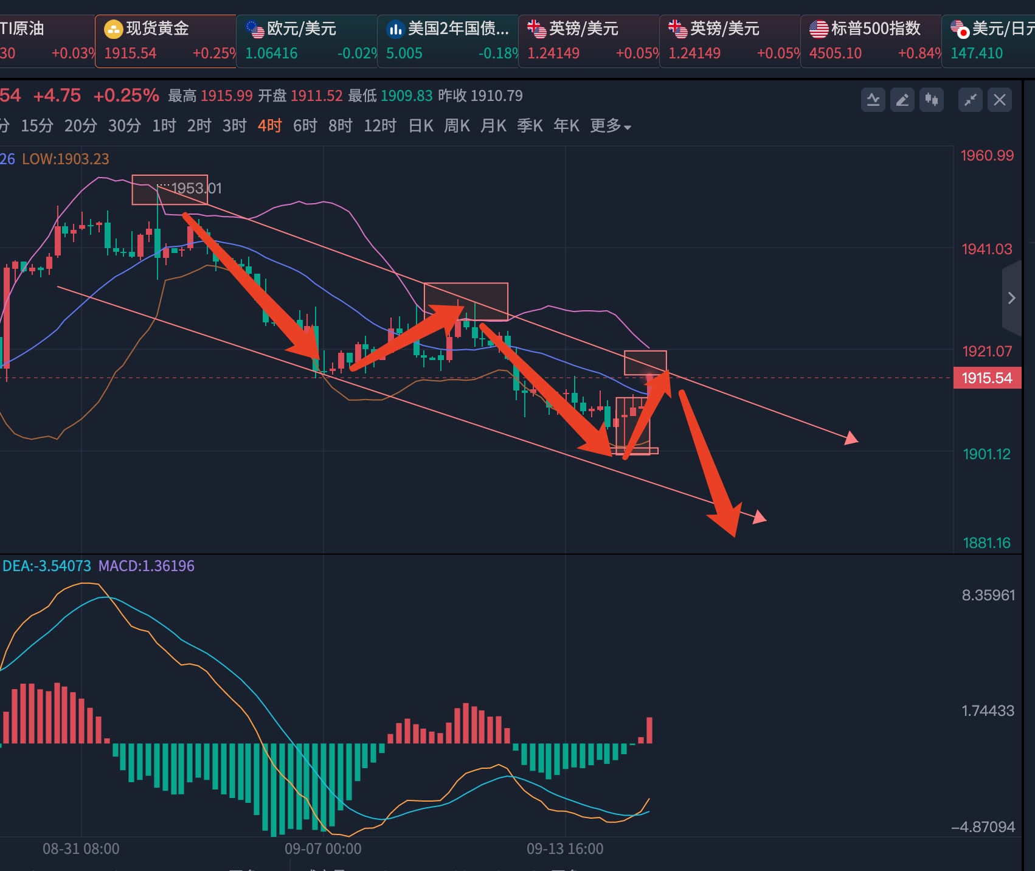Choose the 2时 timeframe
This screenshot has width=1035, height=871.
pos(199,126)
